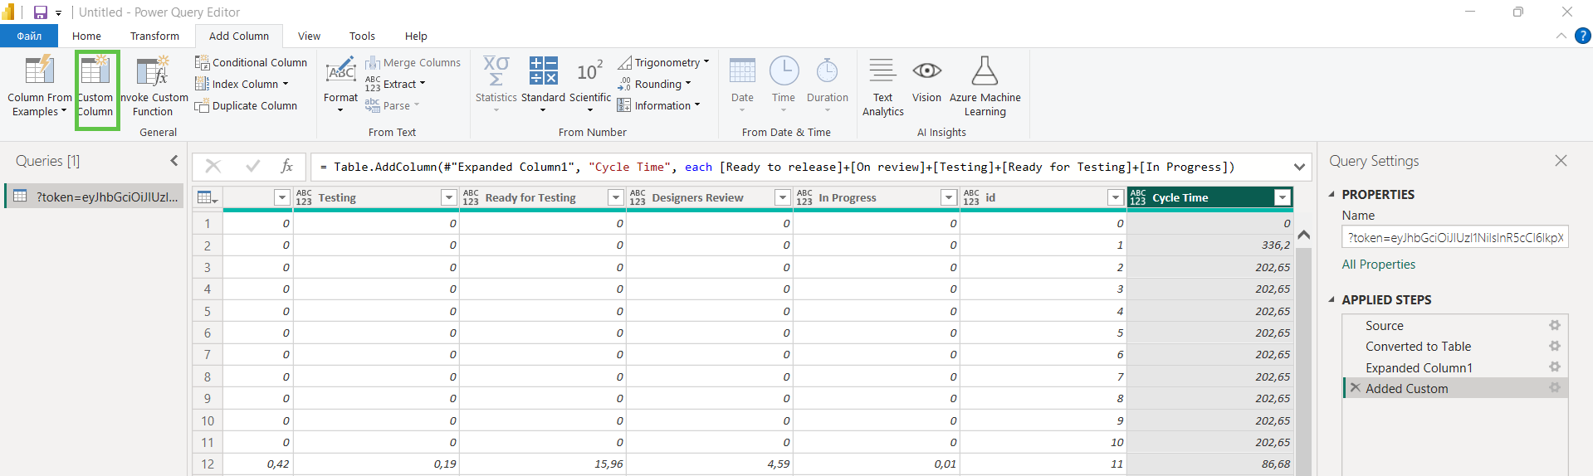Open the Statistics functions icon

[x=496, y=73]
